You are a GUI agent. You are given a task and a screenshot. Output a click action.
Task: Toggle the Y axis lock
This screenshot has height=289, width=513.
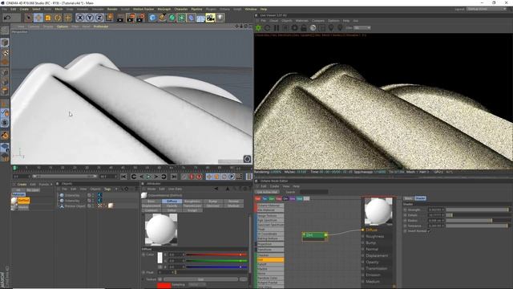point(90,18)
